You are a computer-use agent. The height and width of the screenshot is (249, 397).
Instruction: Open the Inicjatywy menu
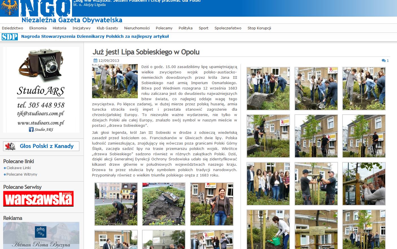click(82, 28)
